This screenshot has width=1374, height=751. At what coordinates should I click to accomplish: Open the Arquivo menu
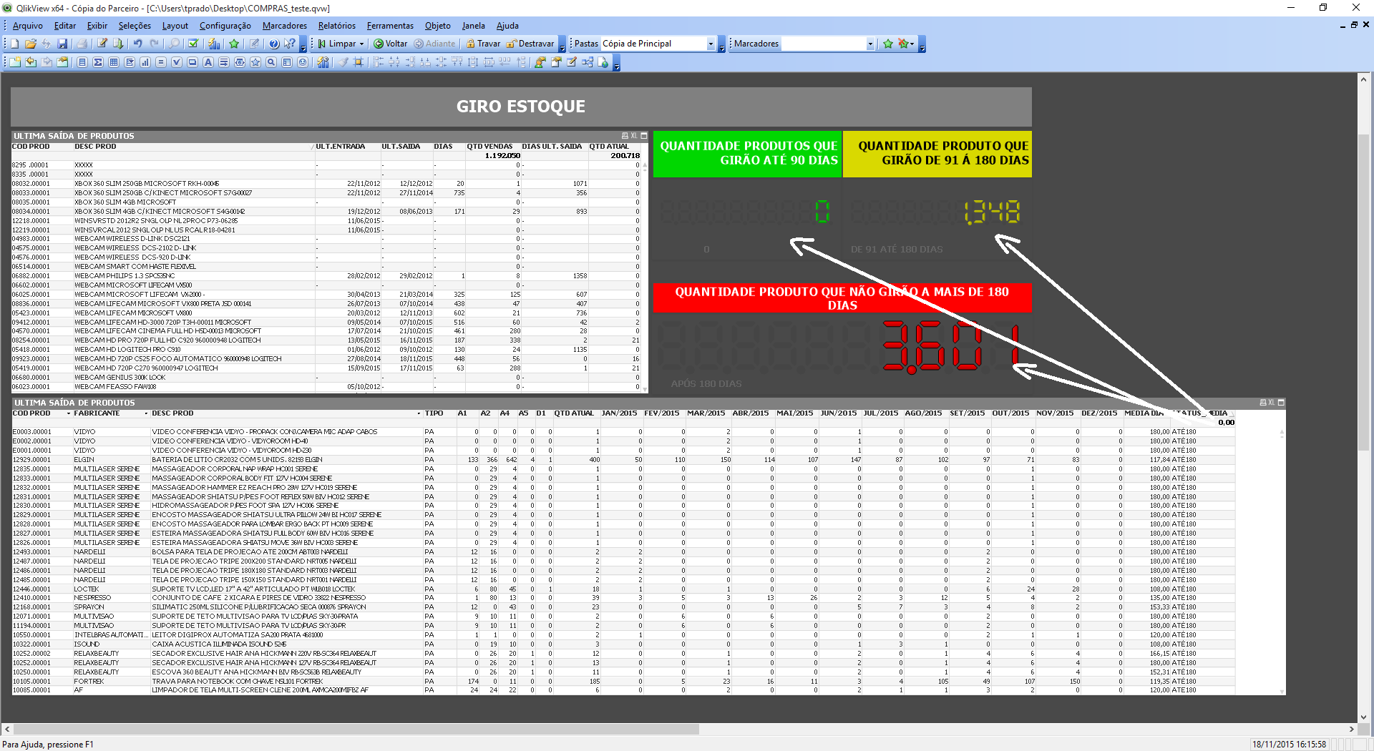point(27,26)
